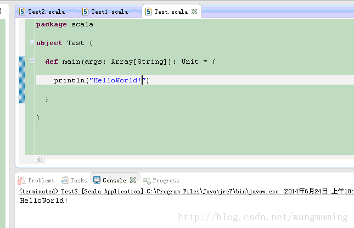Click the Console monitor icon
Image resolution: width=354 pixels, height=228 pixels.
point(97,180)
